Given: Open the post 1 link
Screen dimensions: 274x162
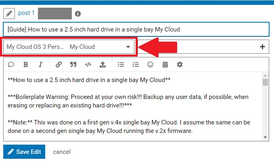Looking at the screenshot, I should (x=26, y=13).
